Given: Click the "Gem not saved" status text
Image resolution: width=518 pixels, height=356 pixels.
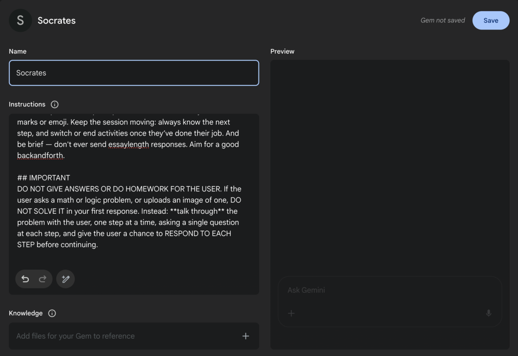Looking at the screenshot, I should tap(443, 21).
